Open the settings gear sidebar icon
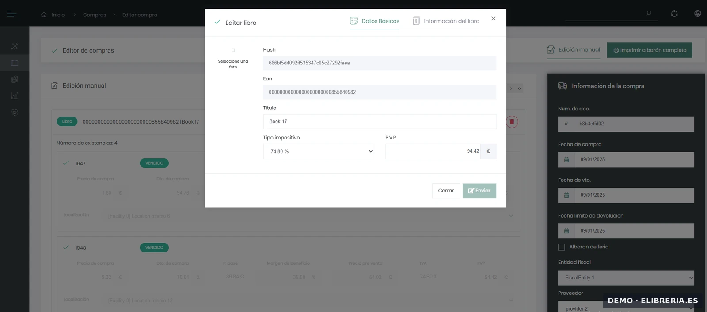707x312 pixels. point(15,113)
